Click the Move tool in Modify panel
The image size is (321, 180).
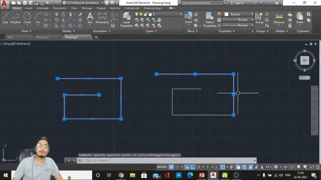(x=57, y=14)
